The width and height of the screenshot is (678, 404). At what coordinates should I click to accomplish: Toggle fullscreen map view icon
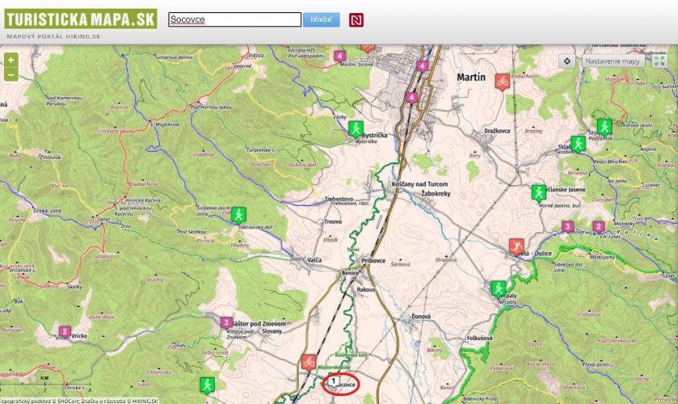pyautogui.click(x=659, y=61)
